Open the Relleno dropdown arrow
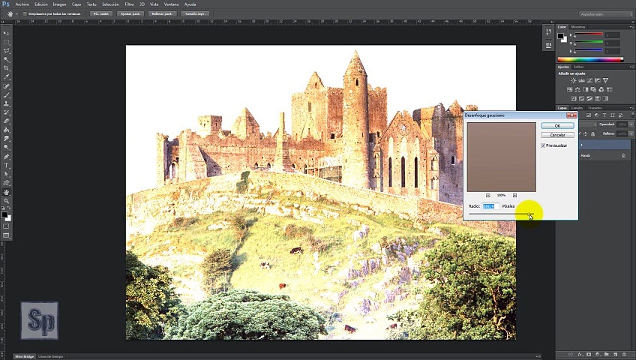Viewport: 636px width, 360px height. pyautogui.click(x=631, y=134)
